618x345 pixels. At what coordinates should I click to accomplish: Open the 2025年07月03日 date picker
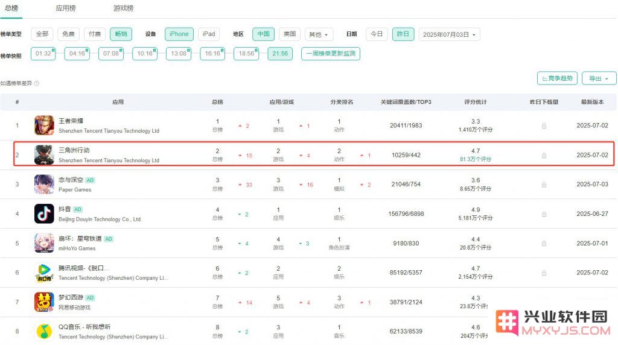point(449,34)
